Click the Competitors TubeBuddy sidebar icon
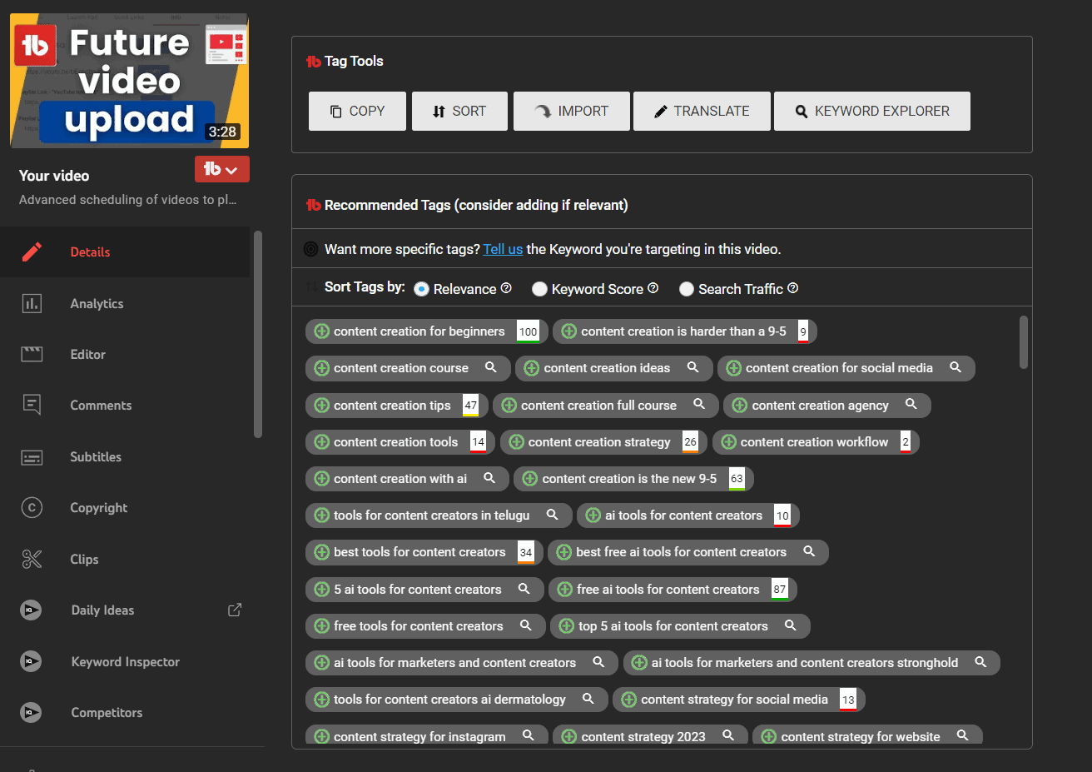The height and width of the screenshot is (772, 1092). point(32,712)
